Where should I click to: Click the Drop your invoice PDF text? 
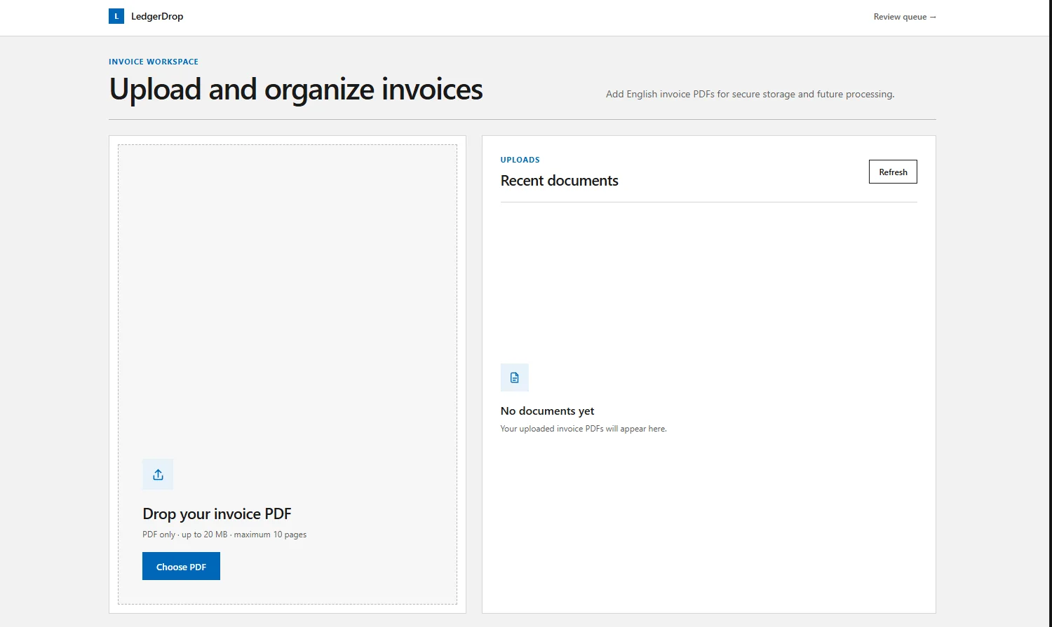click(217, 514)
